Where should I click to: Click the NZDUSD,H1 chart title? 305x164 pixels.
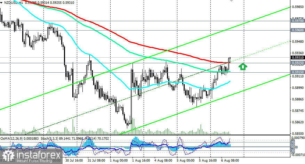(x=14, y=3)
